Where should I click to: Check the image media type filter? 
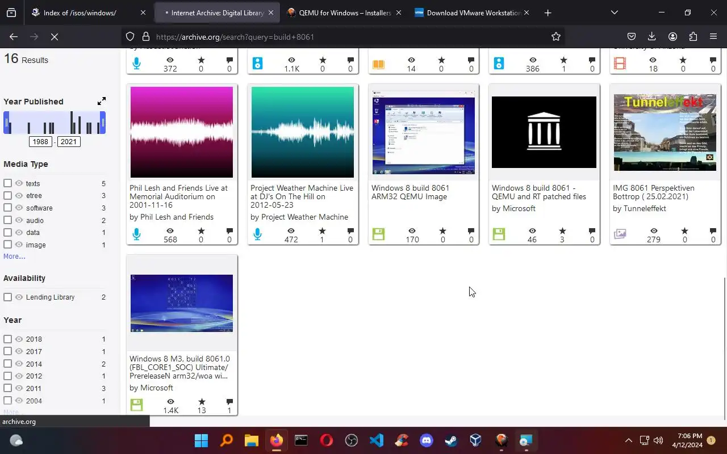[7, 245]
